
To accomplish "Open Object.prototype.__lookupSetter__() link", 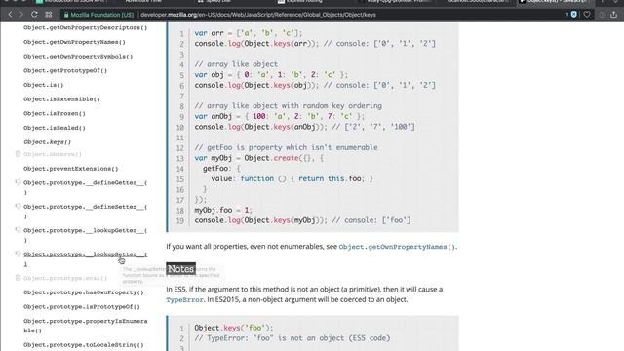I will pos(85,259).
